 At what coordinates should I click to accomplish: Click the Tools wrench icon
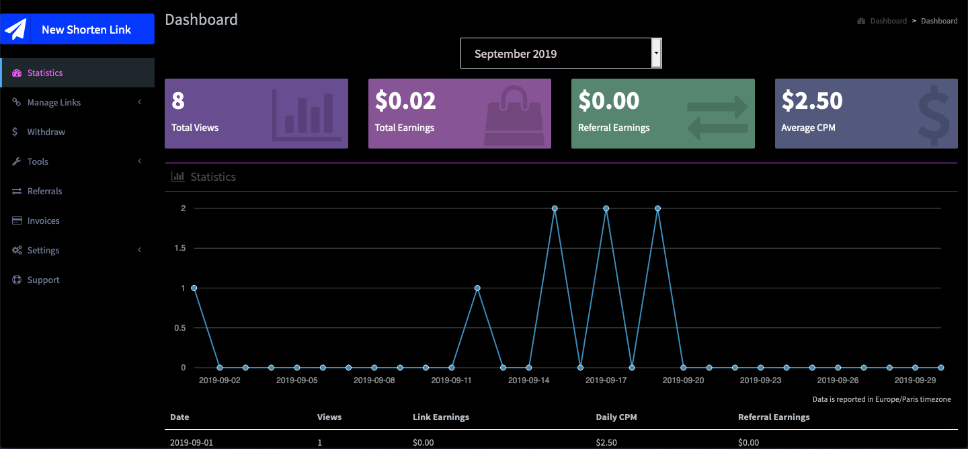(17, 162)
